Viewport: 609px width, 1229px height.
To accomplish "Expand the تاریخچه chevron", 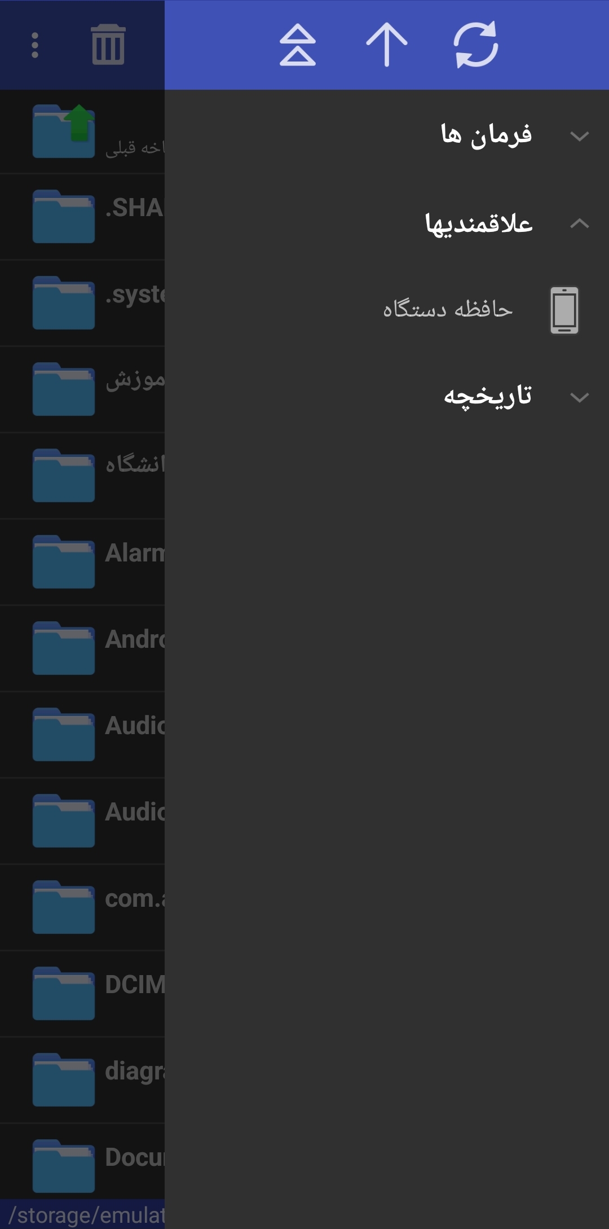I will (x=579, y=397).
